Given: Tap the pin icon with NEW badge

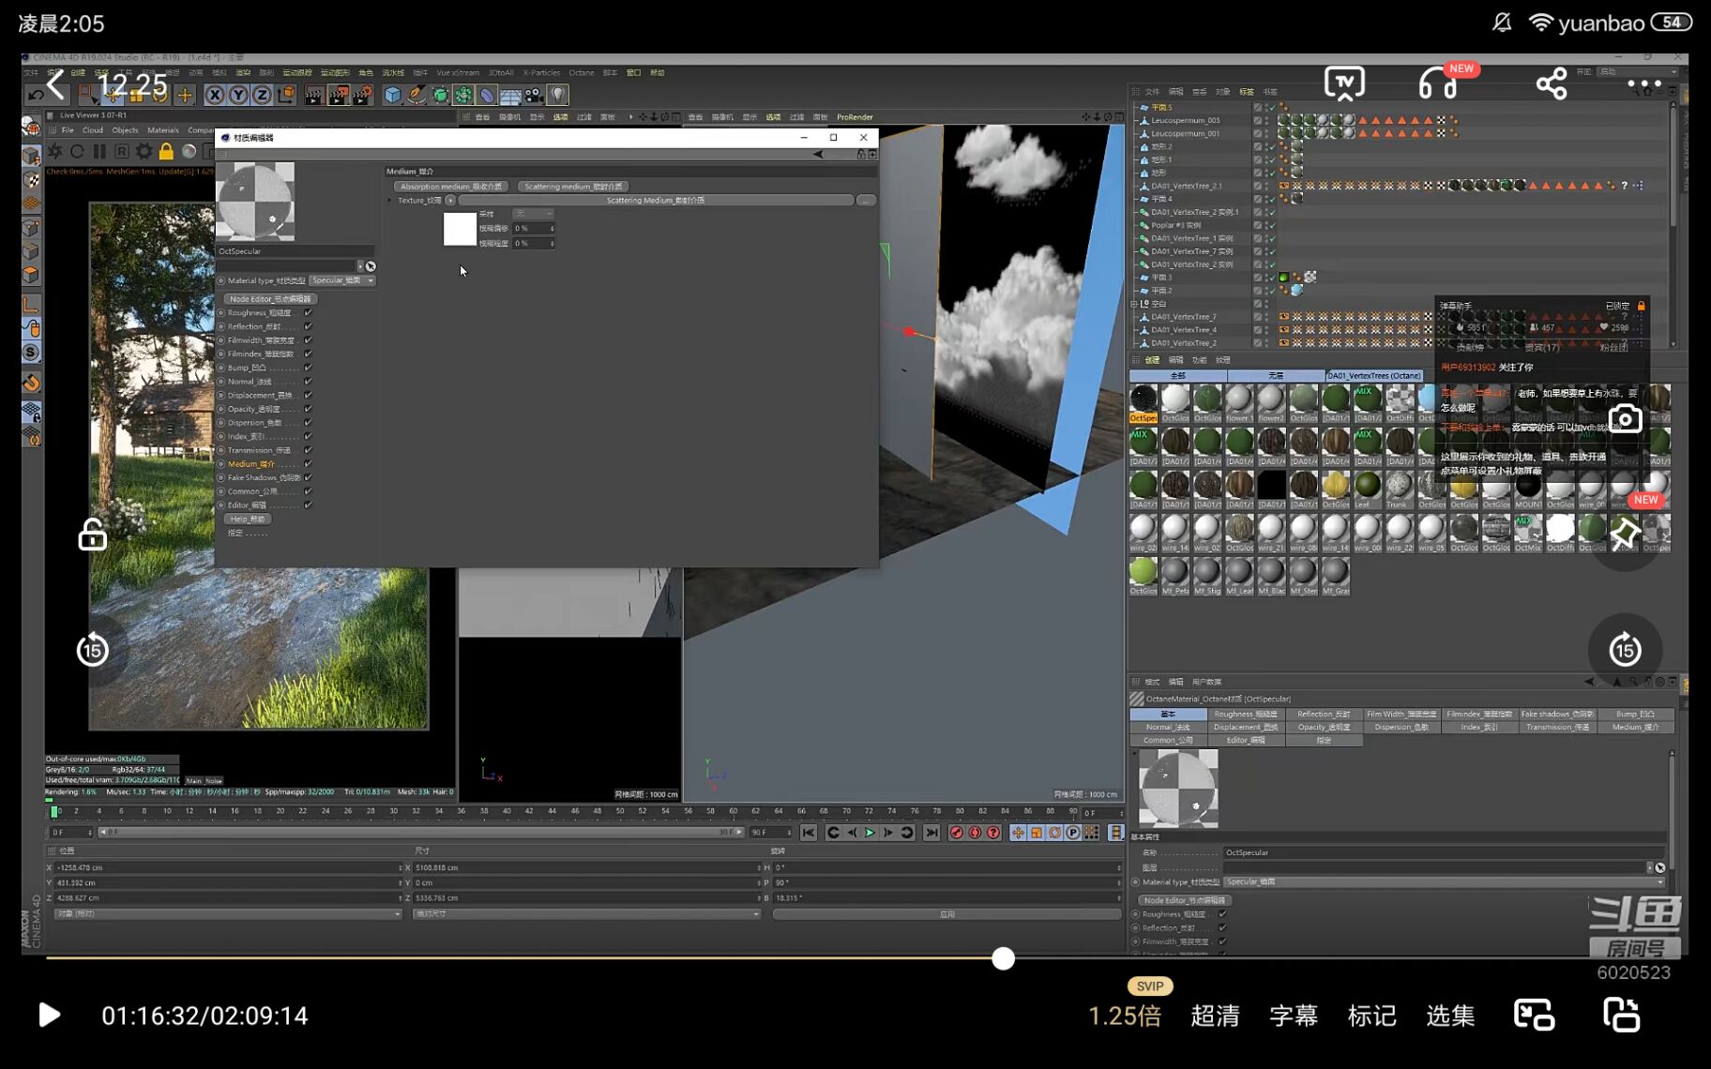Looking at the screenshot, I should 1625,534.
